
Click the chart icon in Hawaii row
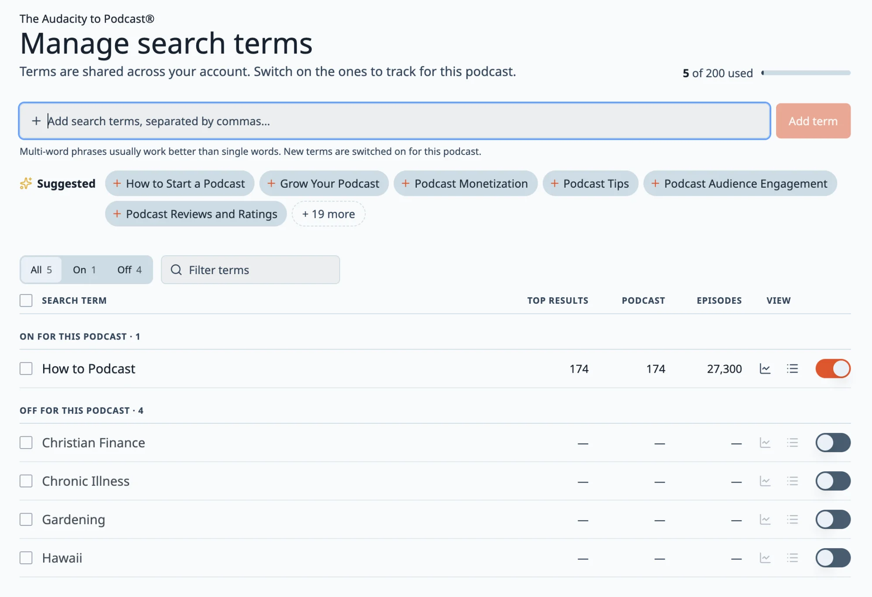(x=765, y=558)
